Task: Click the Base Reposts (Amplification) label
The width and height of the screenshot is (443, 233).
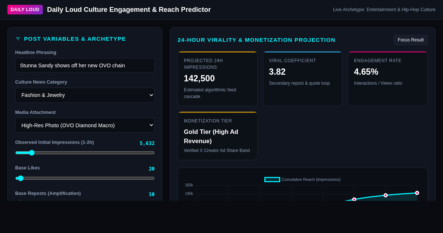Action: (x=48, y=193)
